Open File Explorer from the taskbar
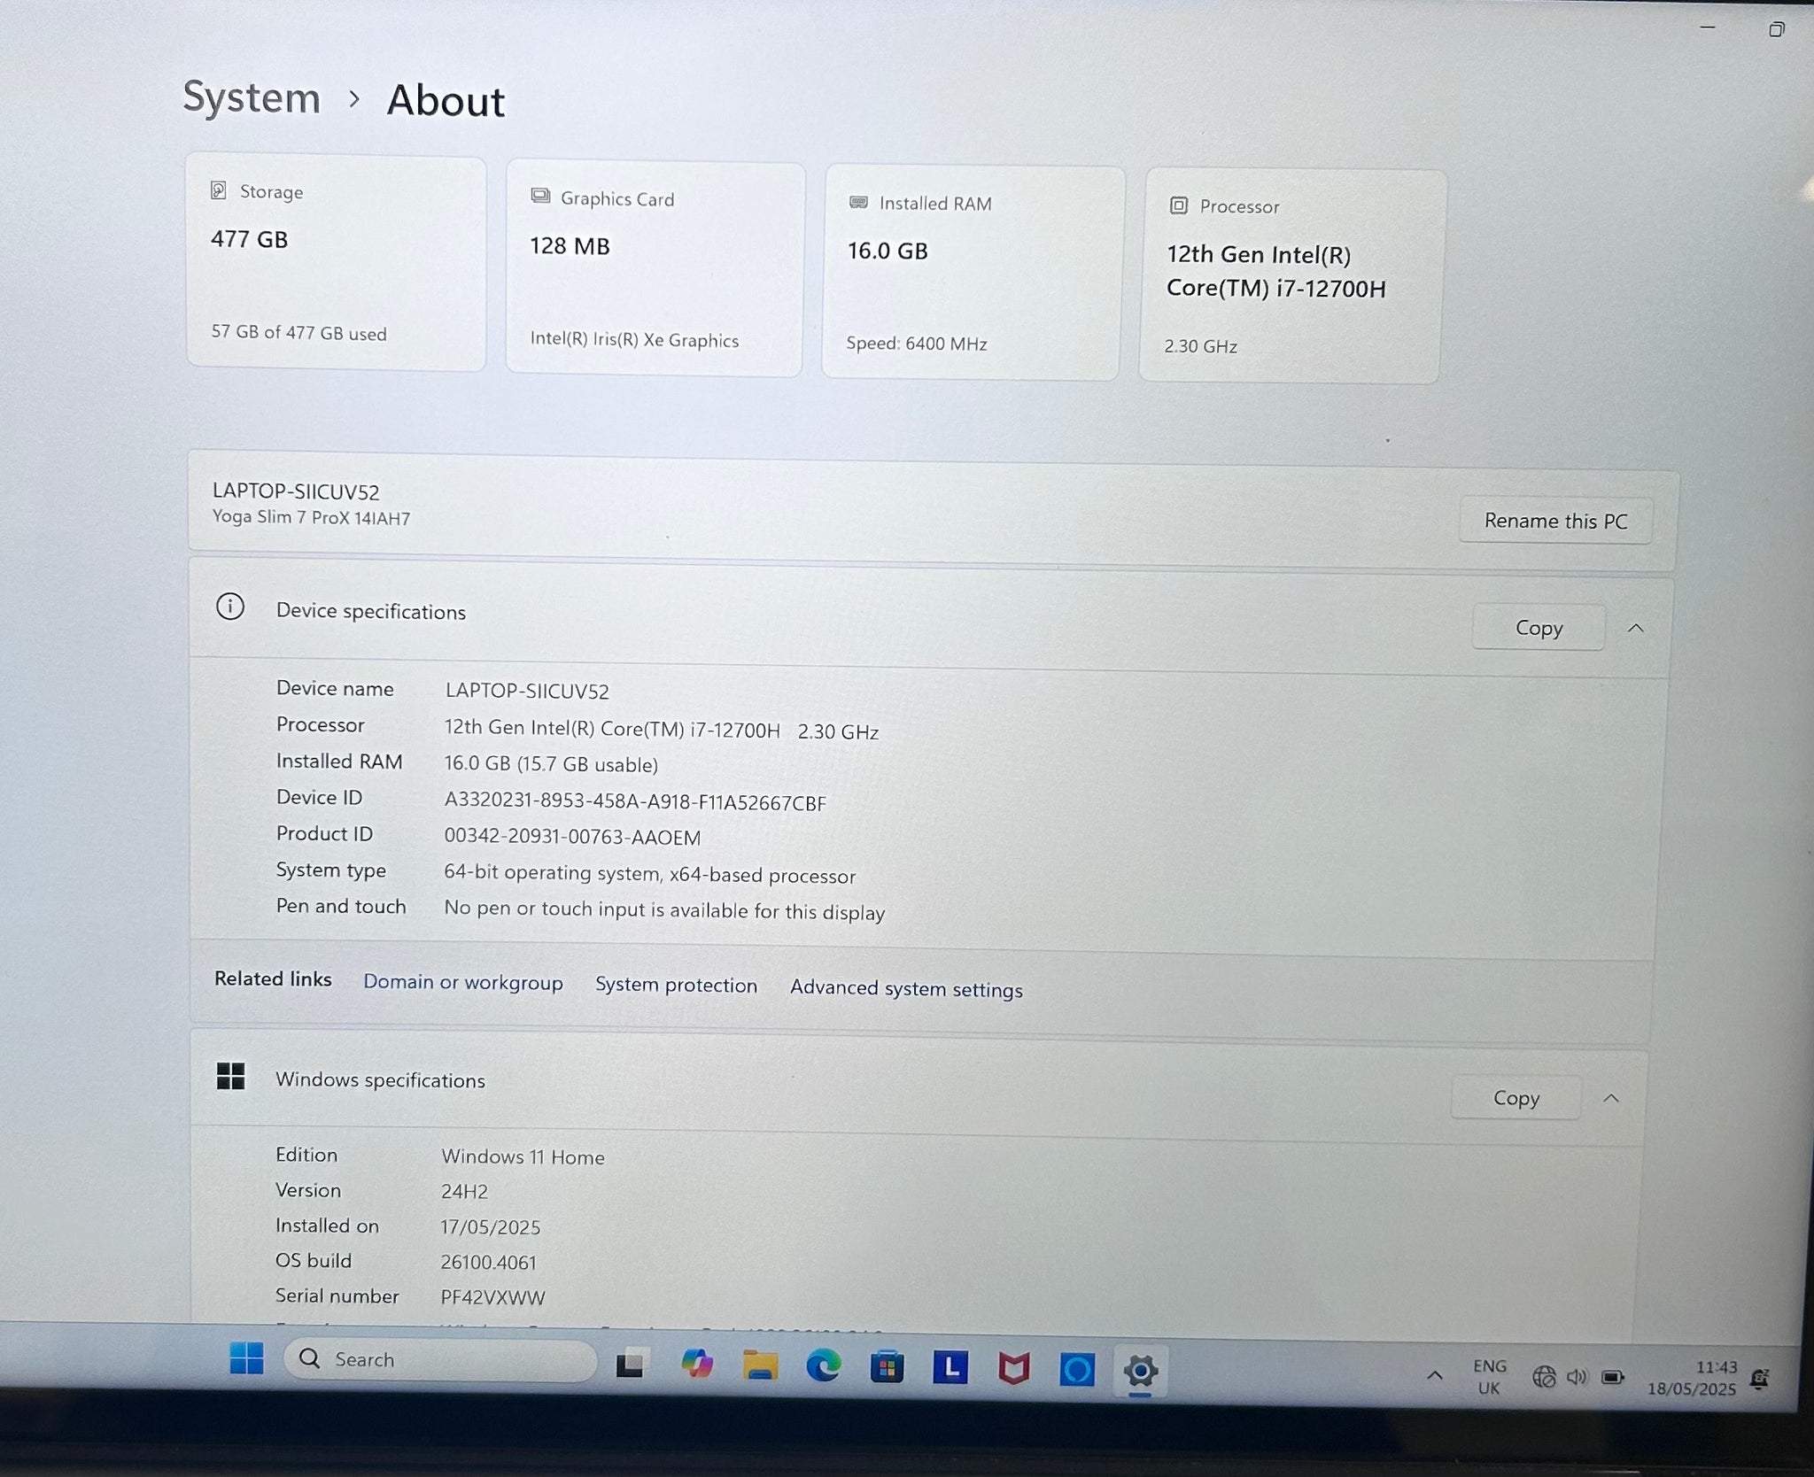This screenshot has width=1814, height=1477. pos(760,1366)
